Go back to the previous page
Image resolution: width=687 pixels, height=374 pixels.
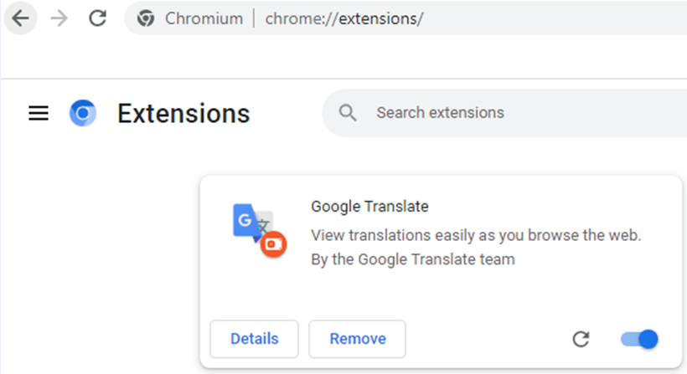[20, 18]
